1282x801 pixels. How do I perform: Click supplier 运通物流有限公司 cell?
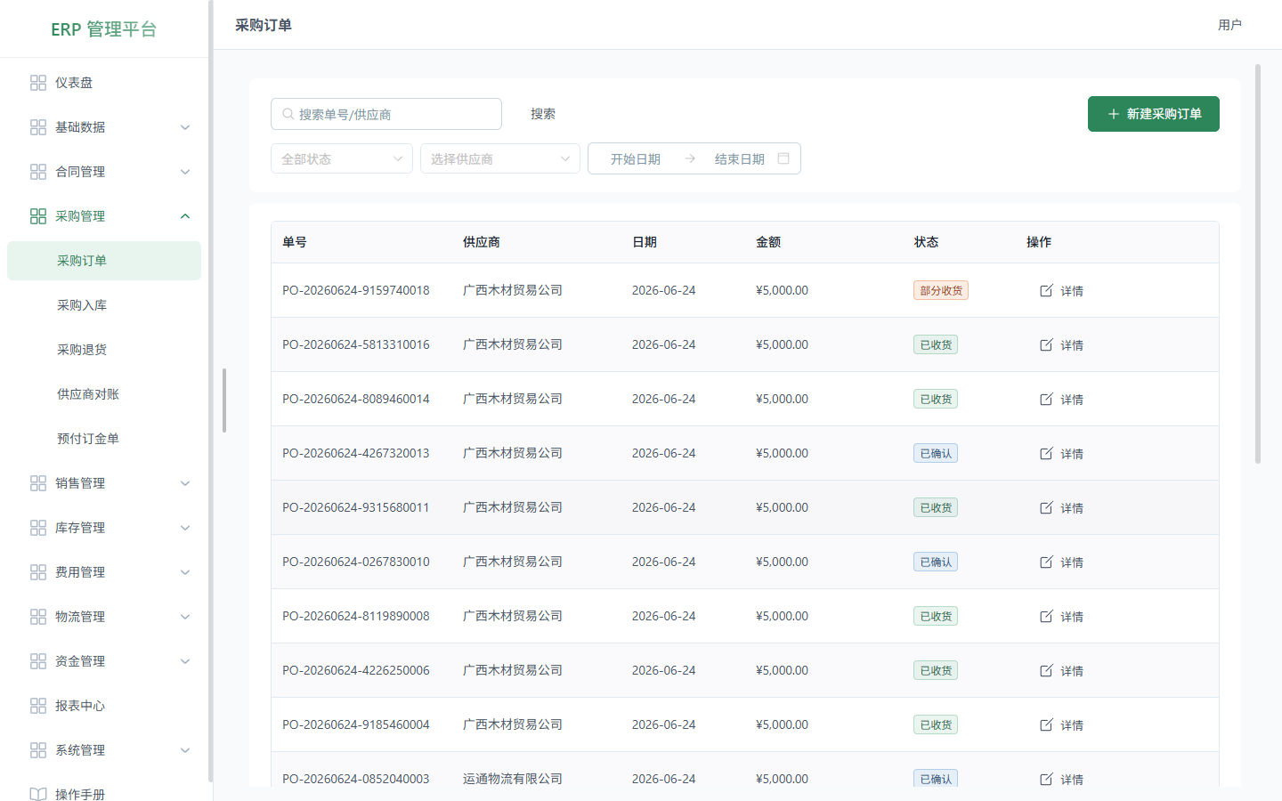[513, 779]
